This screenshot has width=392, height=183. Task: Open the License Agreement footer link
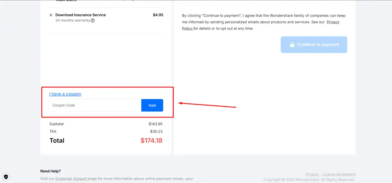click(339, 174)
